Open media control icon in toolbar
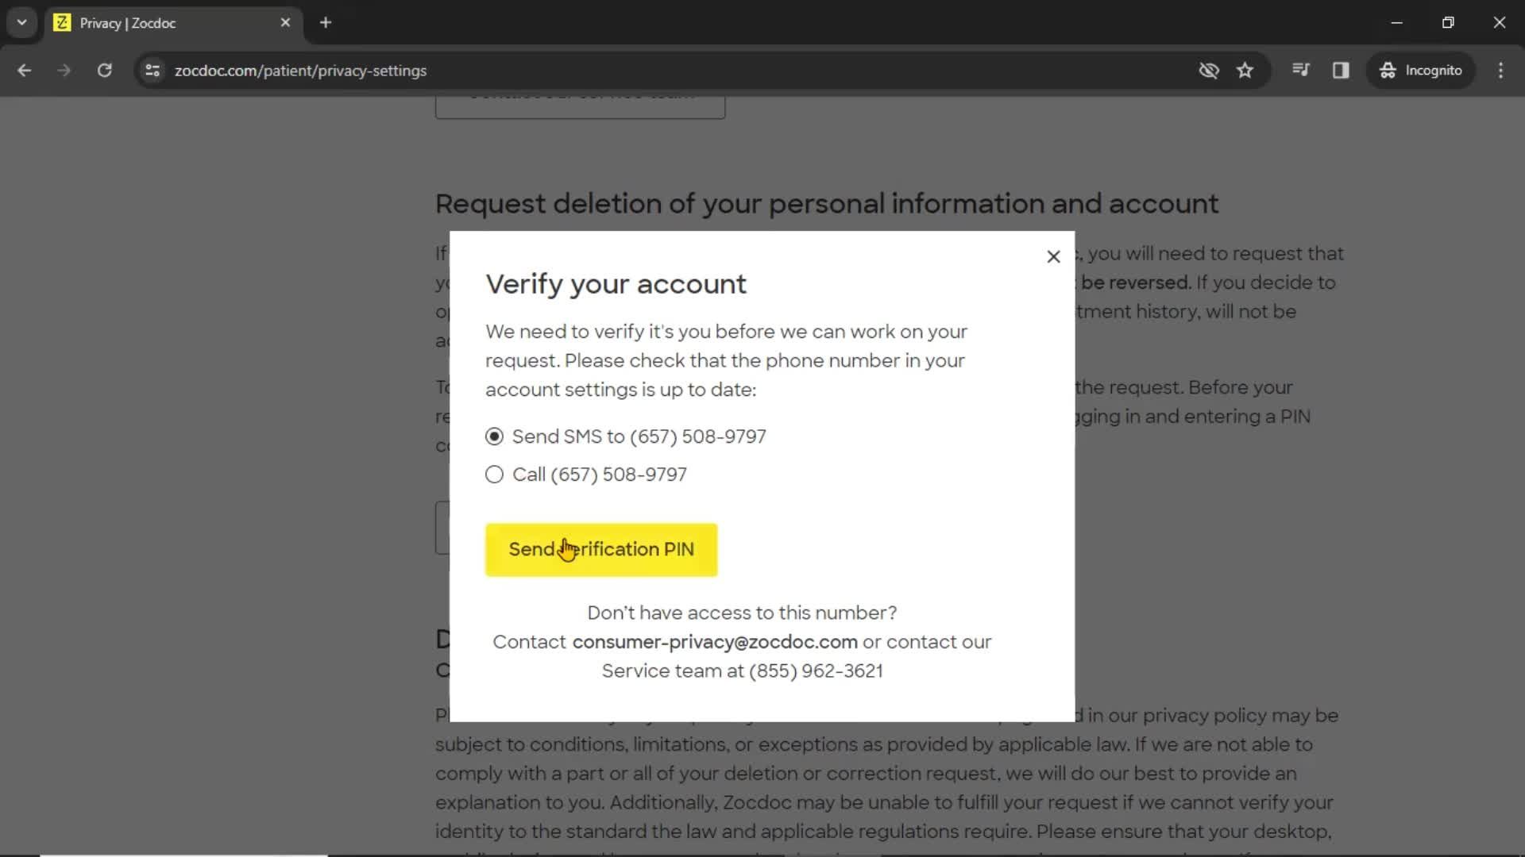The image size is (1525, 857). point(1300,71)
